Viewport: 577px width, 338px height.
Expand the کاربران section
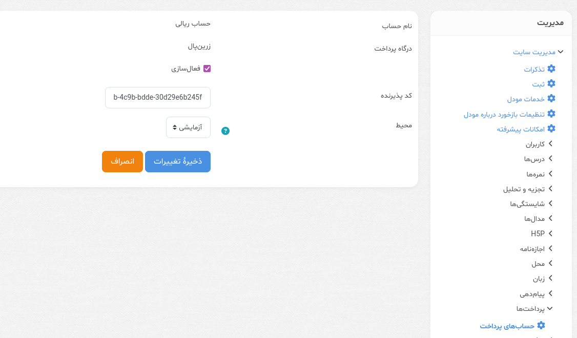(x=539, y=144)
